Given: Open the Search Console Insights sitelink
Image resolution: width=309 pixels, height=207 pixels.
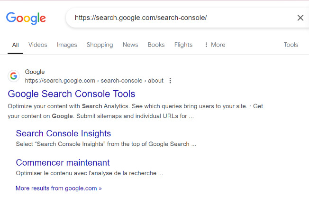Looking at the screenshot, I should (x=64, y=133).
